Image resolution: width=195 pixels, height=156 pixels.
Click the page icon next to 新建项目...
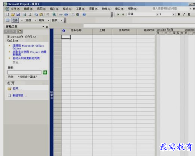pos(9,96)
